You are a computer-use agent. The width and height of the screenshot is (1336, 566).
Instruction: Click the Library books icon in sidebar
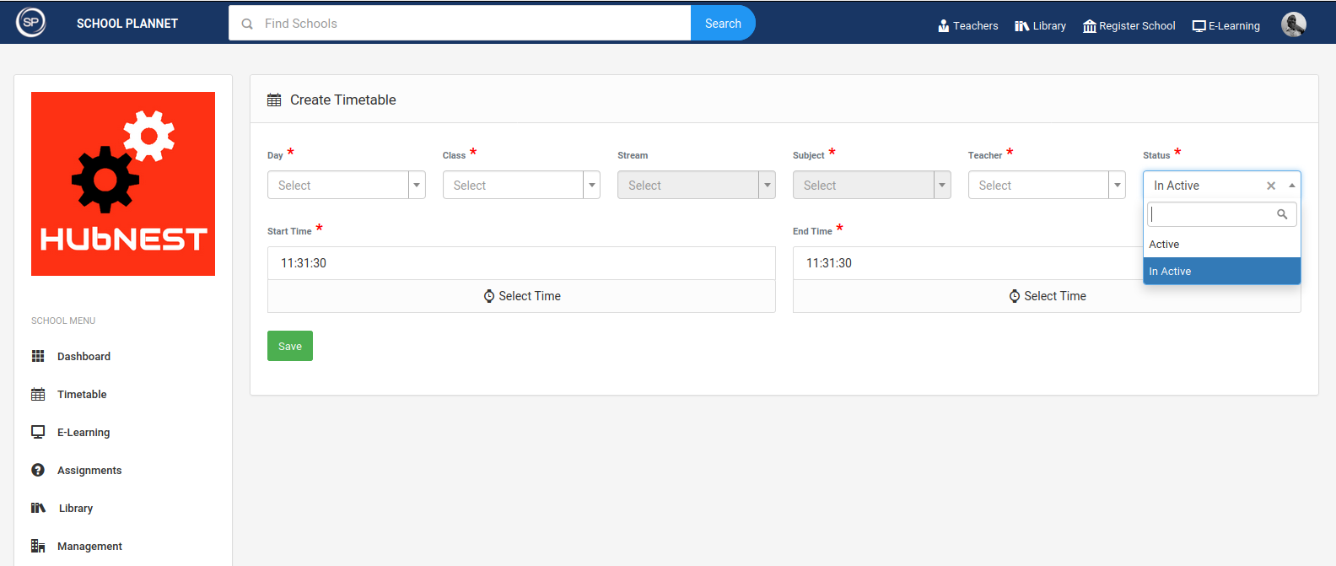coord(38,508)
